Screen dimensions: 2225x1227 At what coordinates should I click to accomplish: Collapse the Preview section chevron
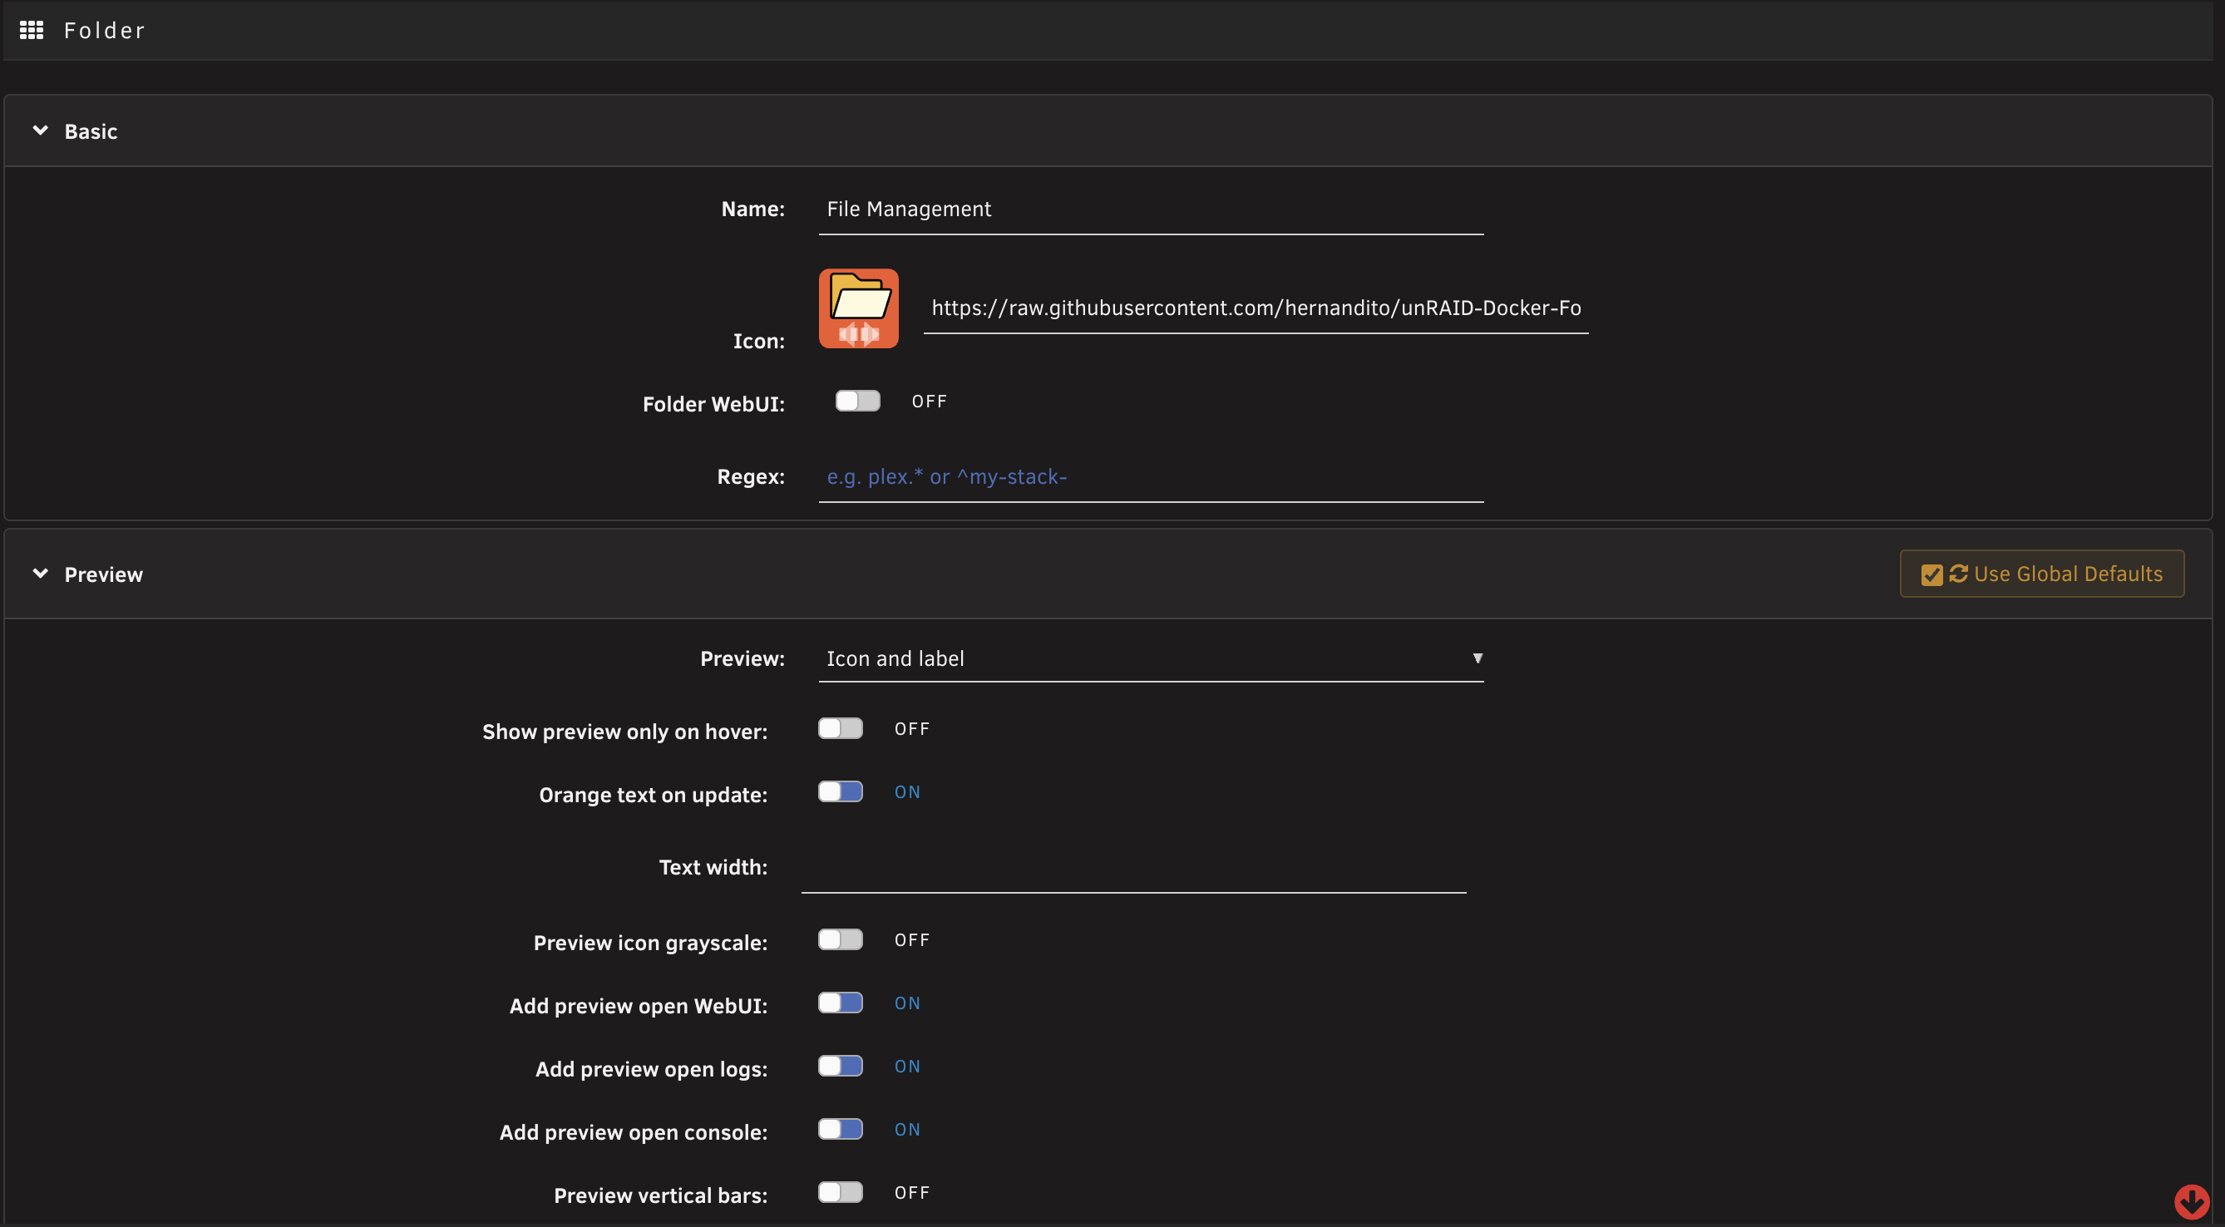(40, 574)
